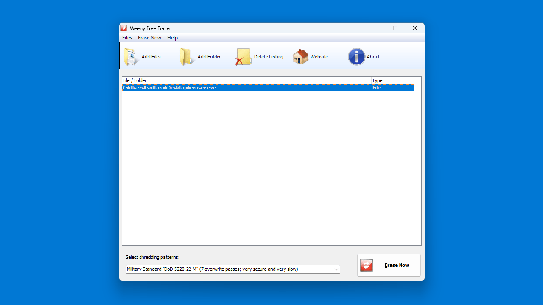
Task: Click the Delete Listing toolbar icon
Action: point(244,57)
